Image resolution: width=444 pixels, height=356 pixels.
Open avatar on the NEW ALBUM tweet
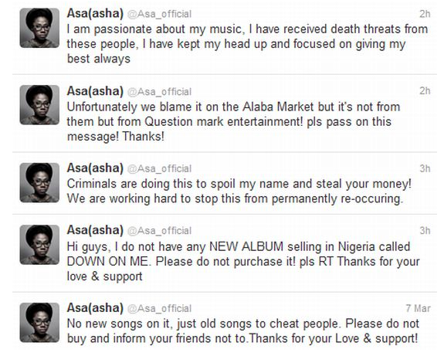[39, 245]
